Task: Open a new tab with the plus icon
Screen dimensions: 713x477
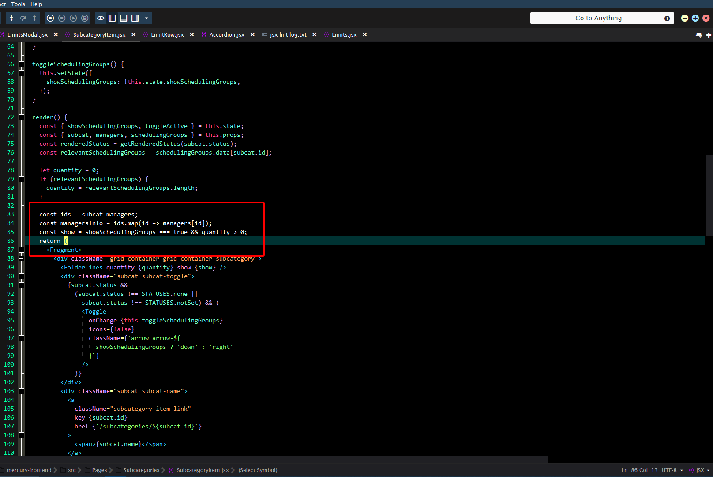Action: (x=709, y=34)
